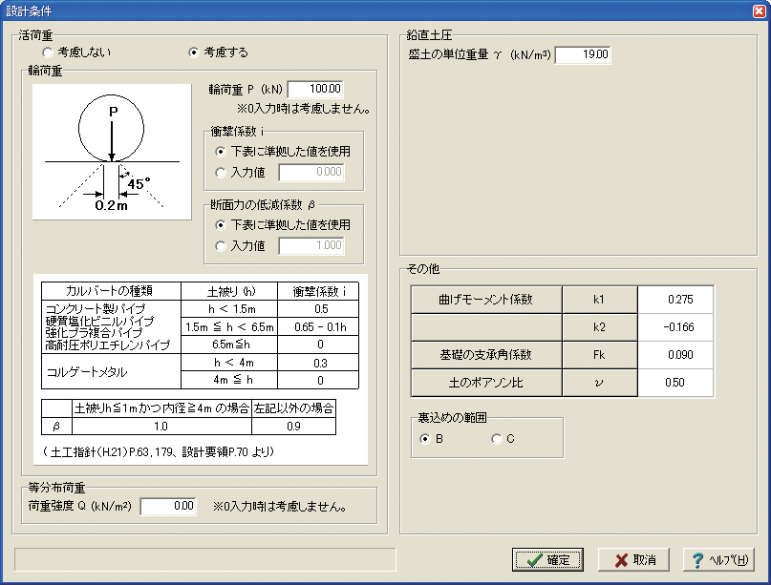Click the k2 symbol cell

(x=600, y=327)
